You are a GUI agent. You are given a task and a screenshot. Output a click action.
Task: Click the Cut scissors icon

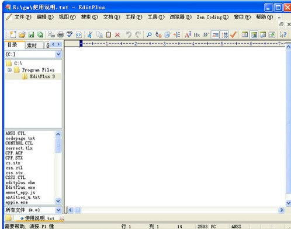point(90,35)
